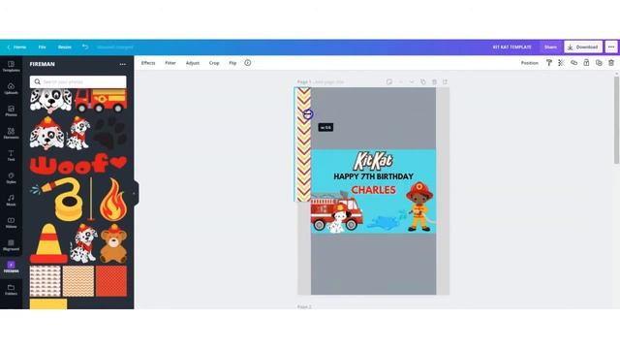620x349 pixels.
Task: Open the Videos sidebar panel
Action: [x=11, y=222]
